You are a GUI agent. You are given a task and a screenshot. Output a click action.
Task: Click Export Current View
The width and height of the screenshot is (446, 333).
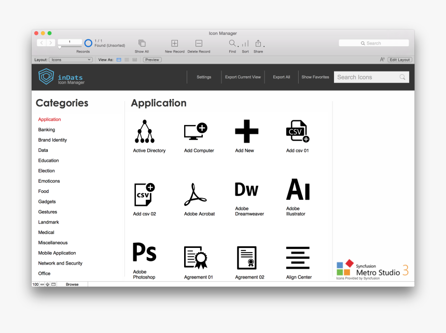click(243, 77)
